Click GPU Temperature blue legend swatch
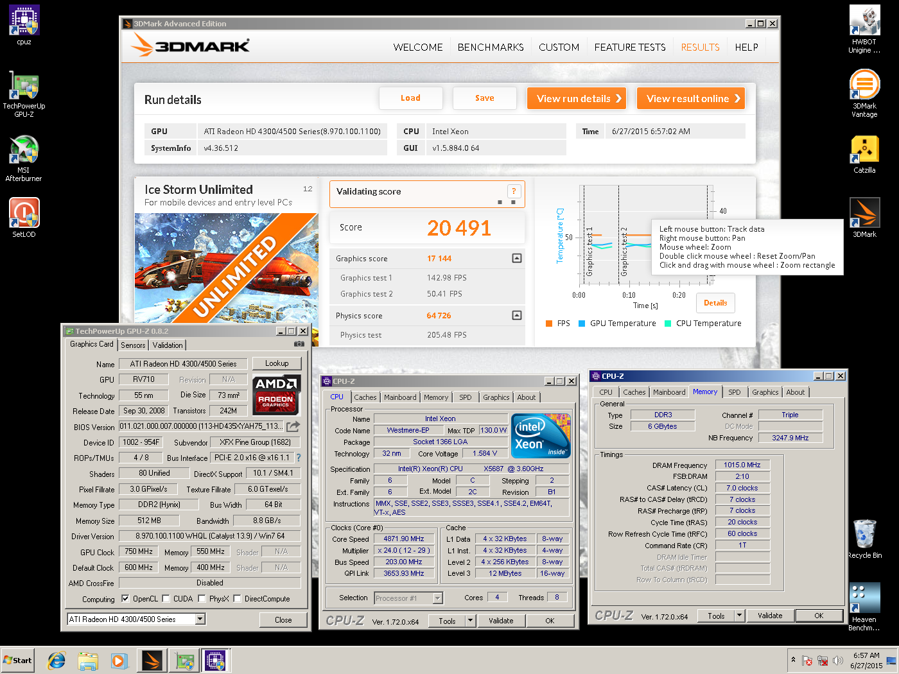 click(582, 324)
